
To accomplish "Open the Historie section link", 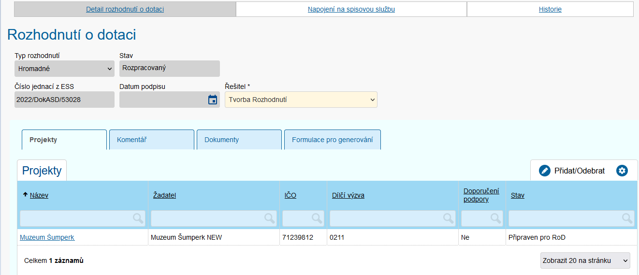I will coord(550,9).
